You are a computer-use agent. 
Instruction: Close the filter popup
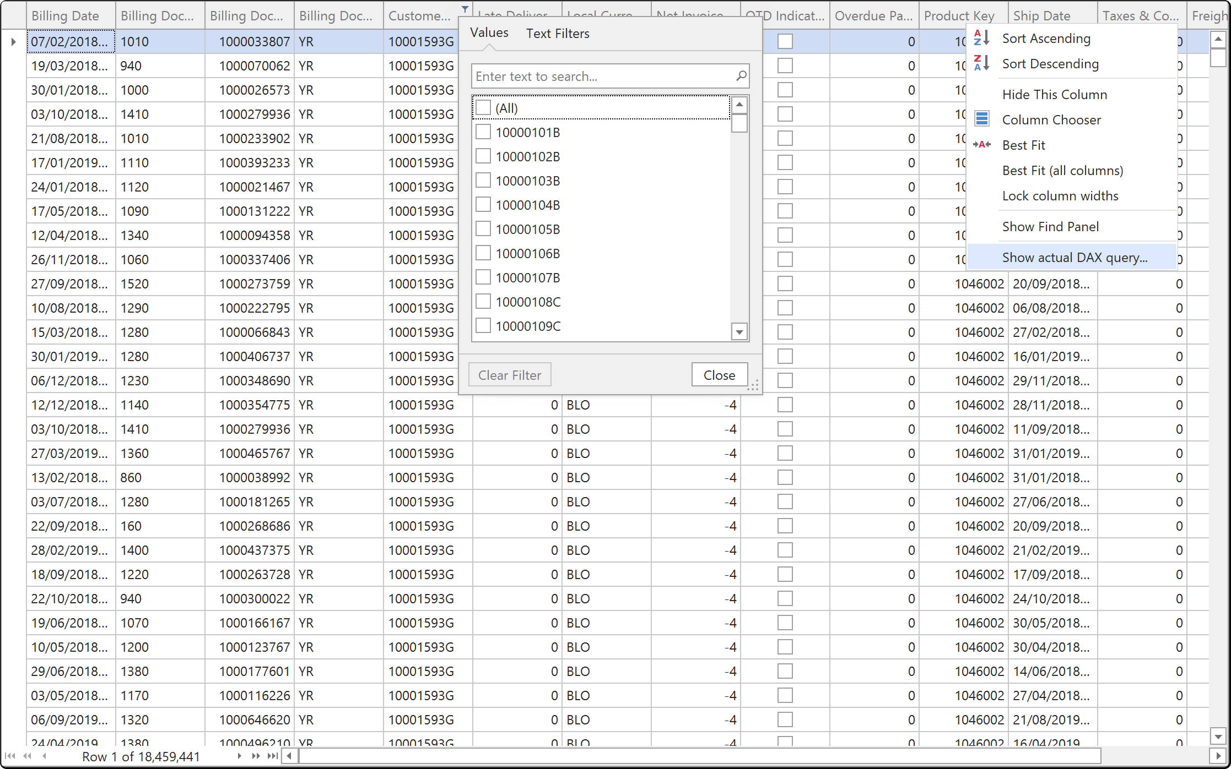click(720, 375)
